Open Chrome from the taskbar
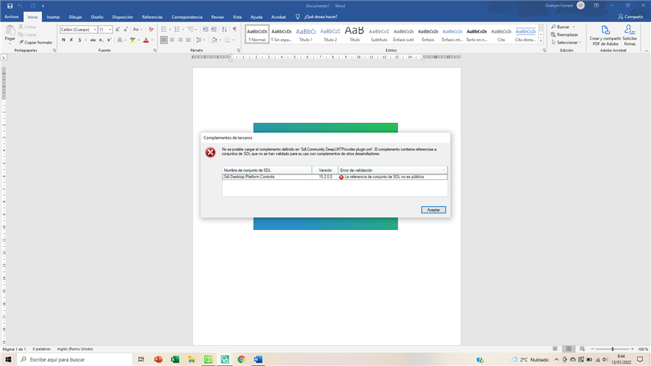Viewport: 651px width, 366px height. pos(241,359)
